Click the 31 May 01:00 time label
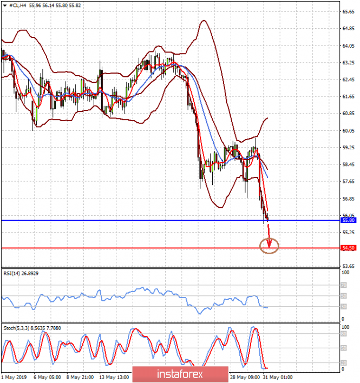Image resolution: width=360 pixels, height=383 pixels. [x=278, y=378]
